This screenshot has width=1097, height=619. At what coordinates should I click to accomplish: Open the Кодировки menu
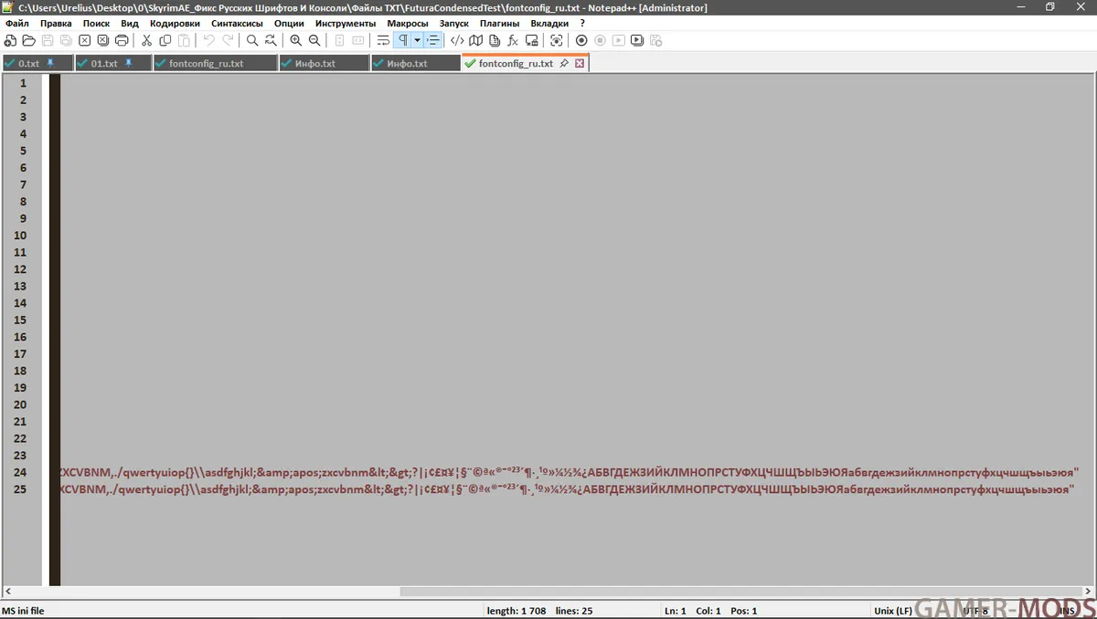tap(175, 23)
